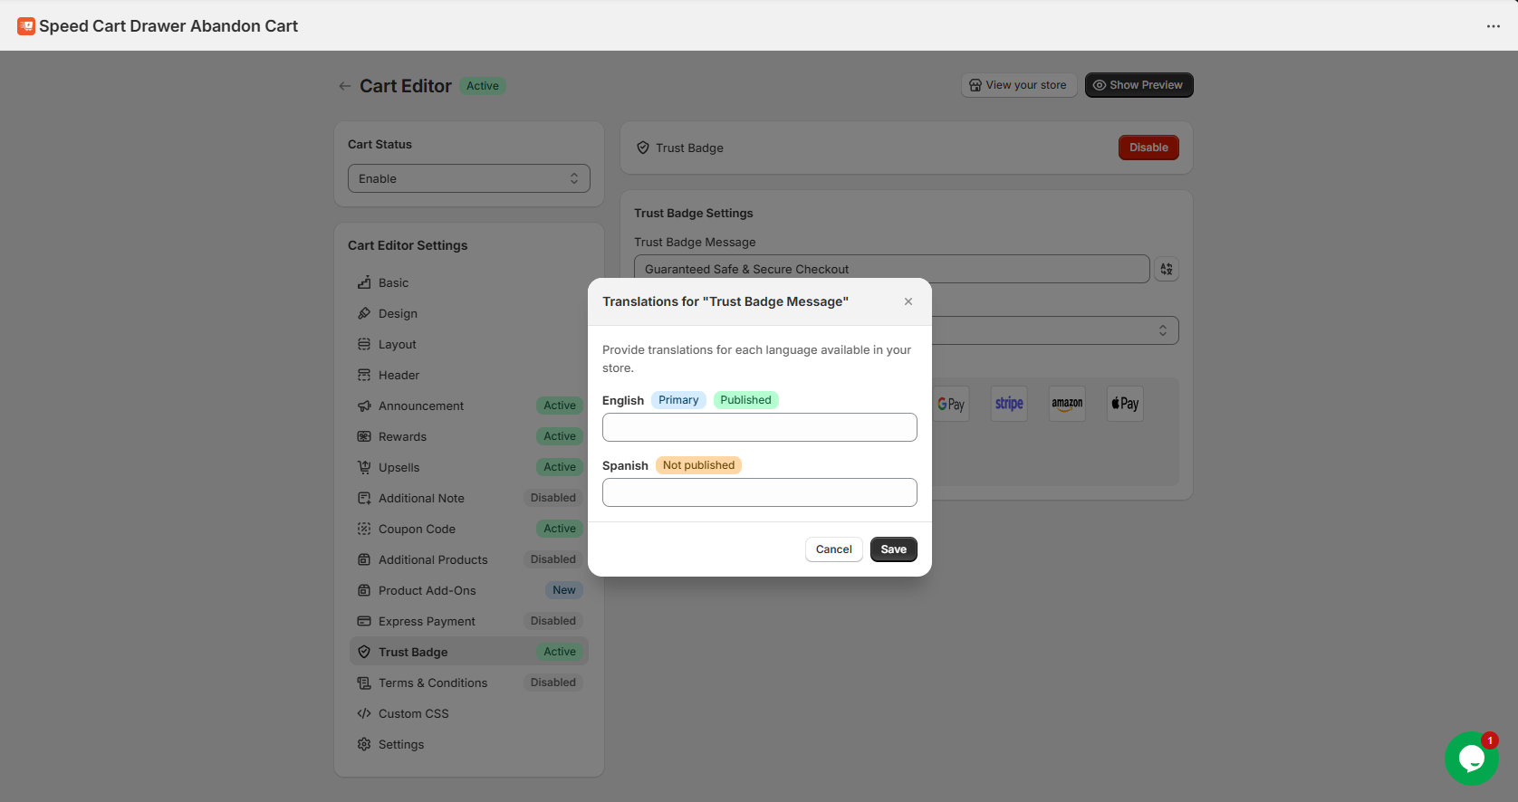
Task: Focus the Spanish translation input field
Action: tap(759, 492)
